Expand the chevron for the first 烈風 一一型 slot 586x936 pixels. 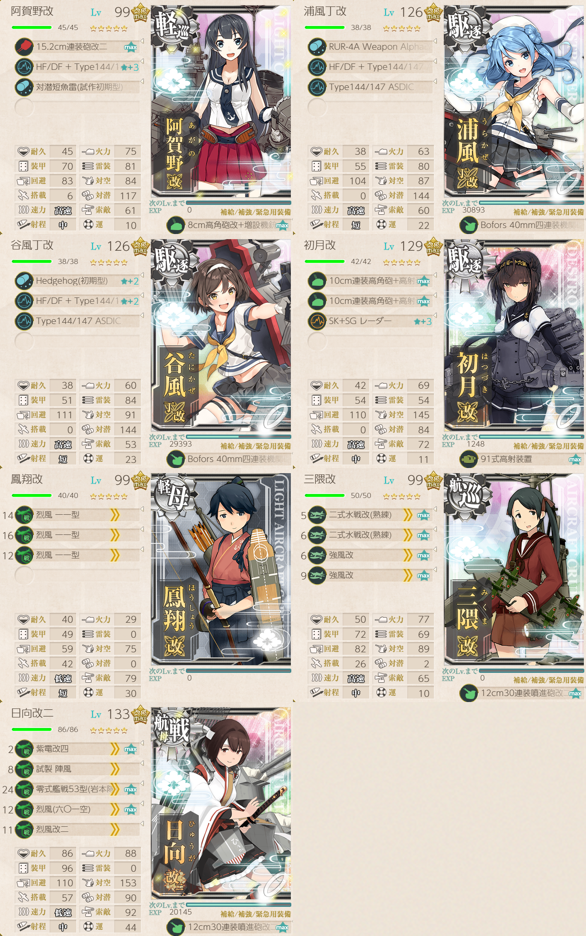[x=115, y=515]
